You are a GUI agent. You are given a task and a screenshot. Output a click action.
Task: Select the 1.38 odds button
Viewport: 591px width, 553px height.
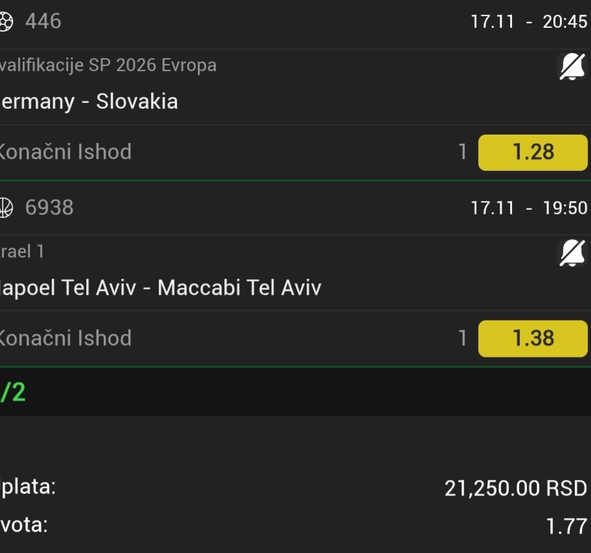(x=533, y=338)
